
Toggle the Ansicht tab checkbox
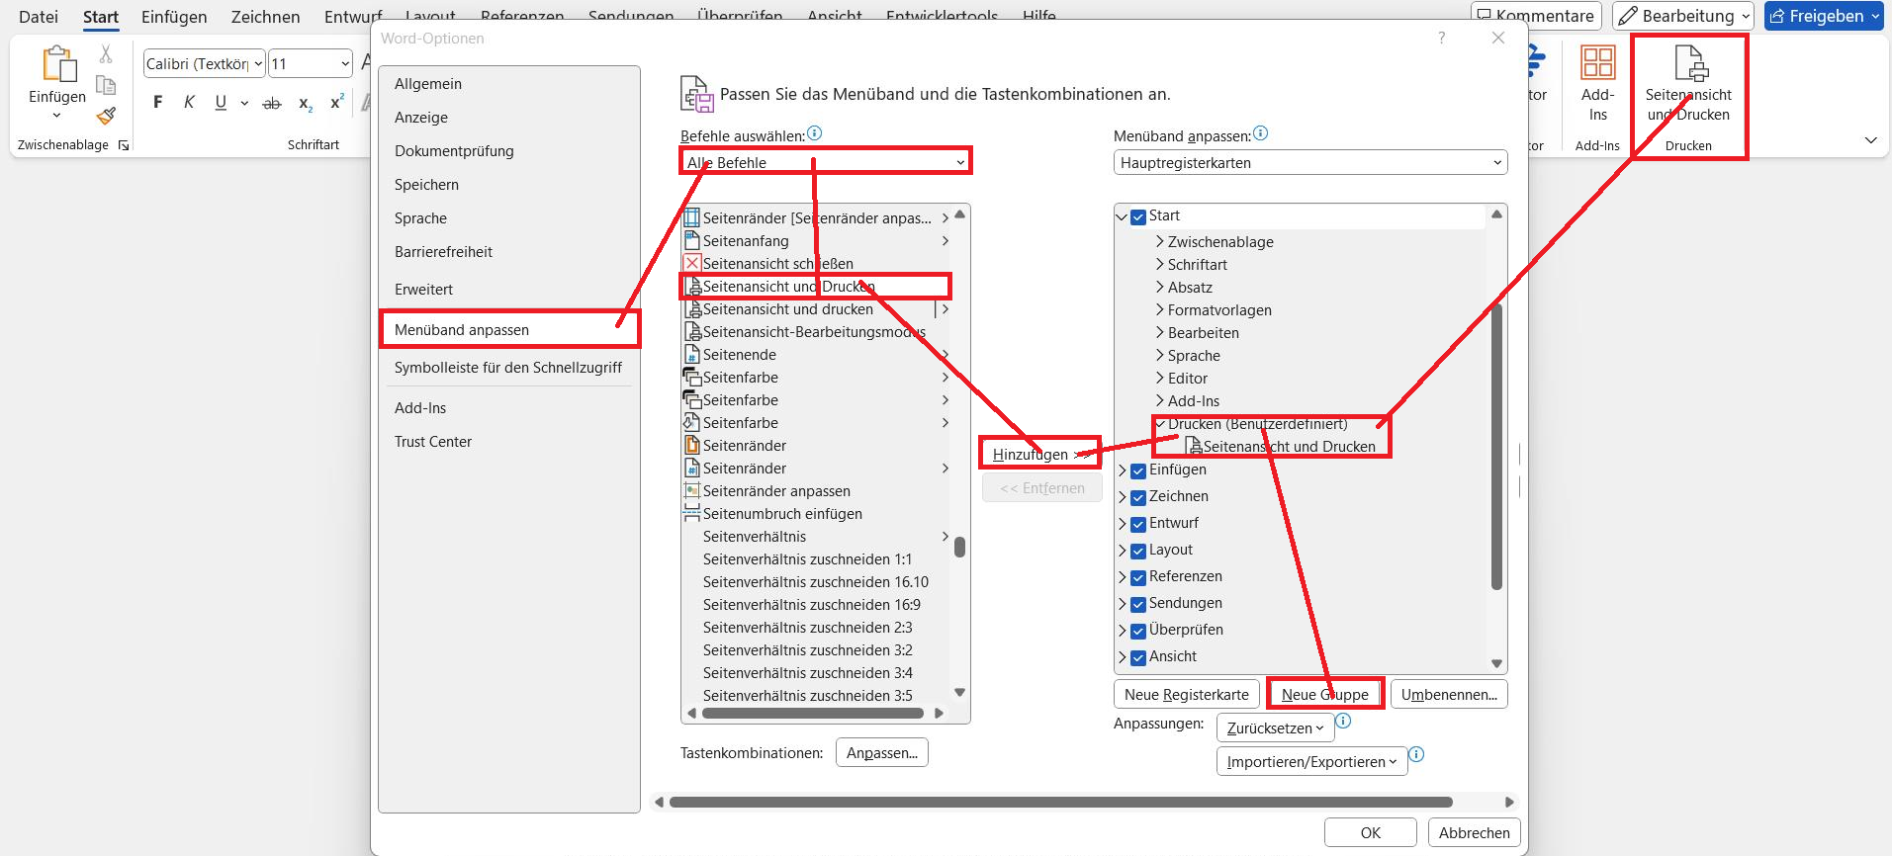tap(1138, 657)
